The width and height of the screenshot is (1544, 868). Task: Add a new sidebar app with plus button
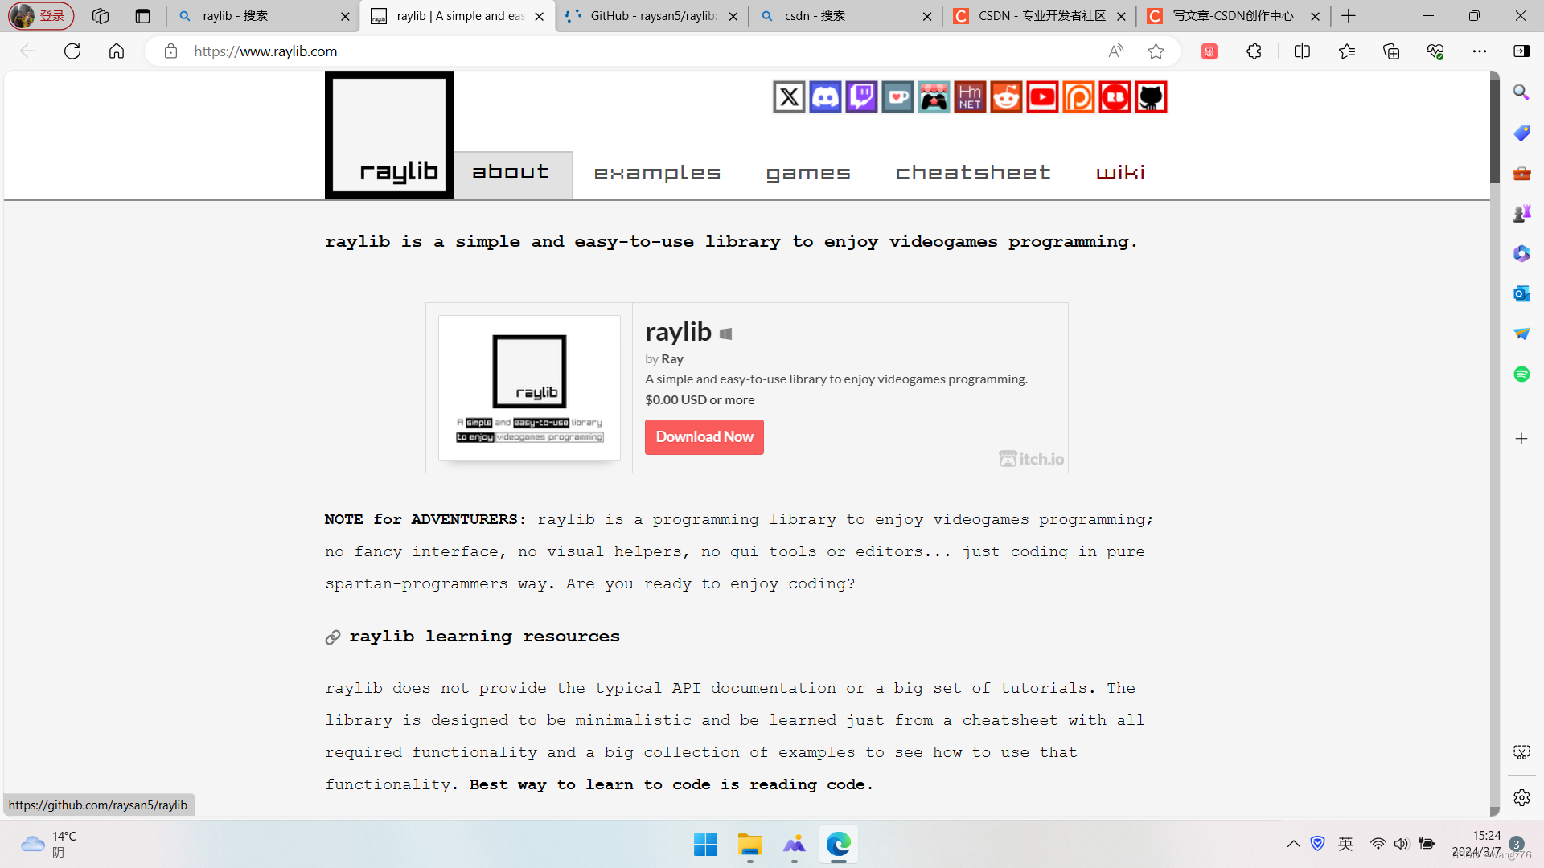pyautogui.click(x=1520, y=439)
